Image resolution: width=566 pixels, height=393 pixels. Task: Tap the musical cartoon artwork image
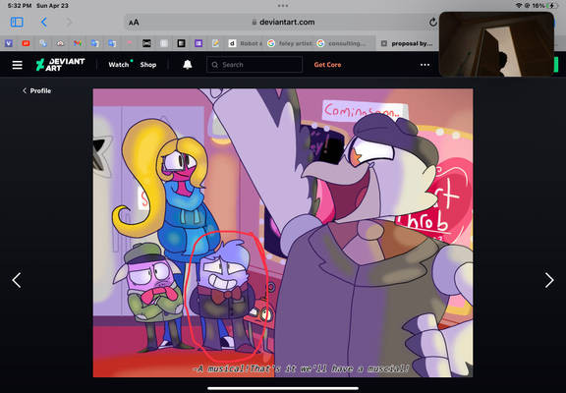pos(283,233)
